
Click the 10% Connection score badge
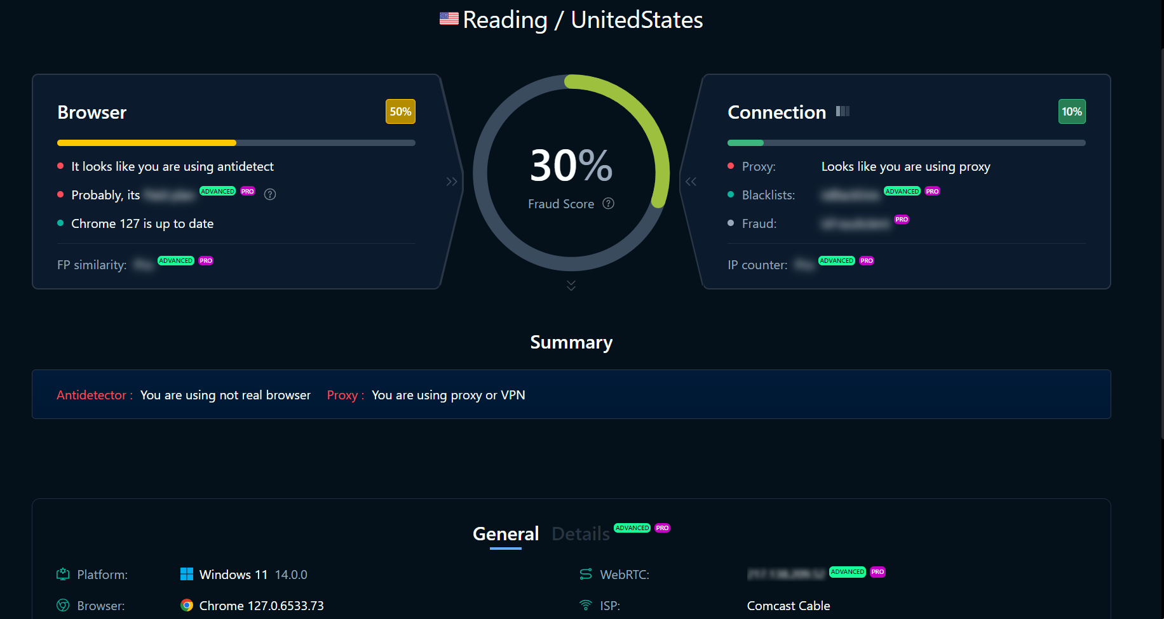1071,112
